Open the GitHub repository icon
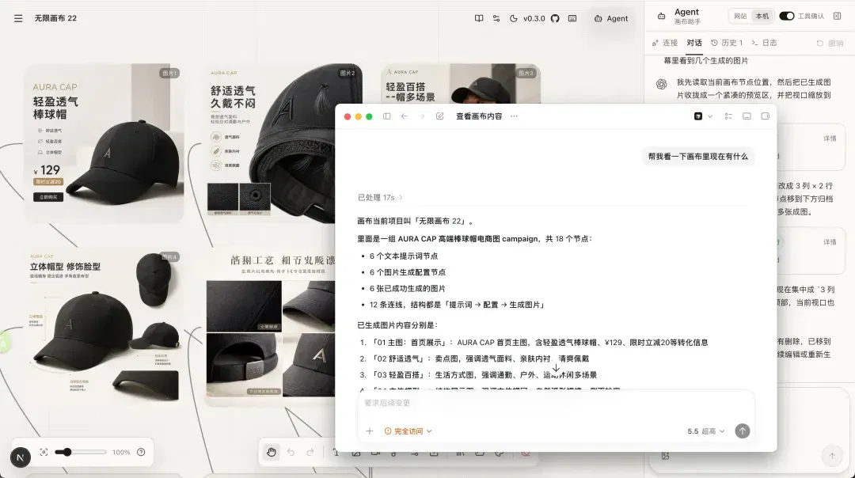The width and height of the screenshot is (855, 478). click(x=555, y=18)
